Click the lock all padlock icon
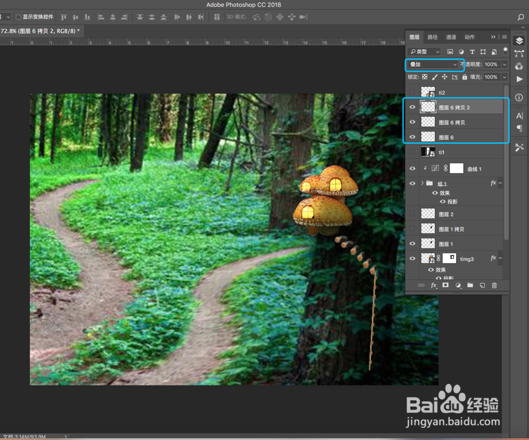 click(464, 77)
